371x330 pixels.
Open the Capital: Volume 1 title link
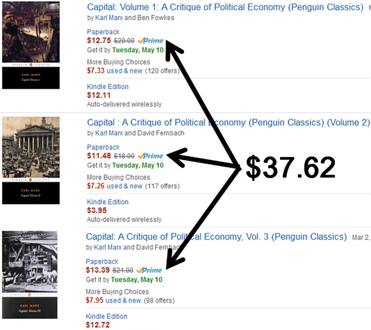point(225,7)
